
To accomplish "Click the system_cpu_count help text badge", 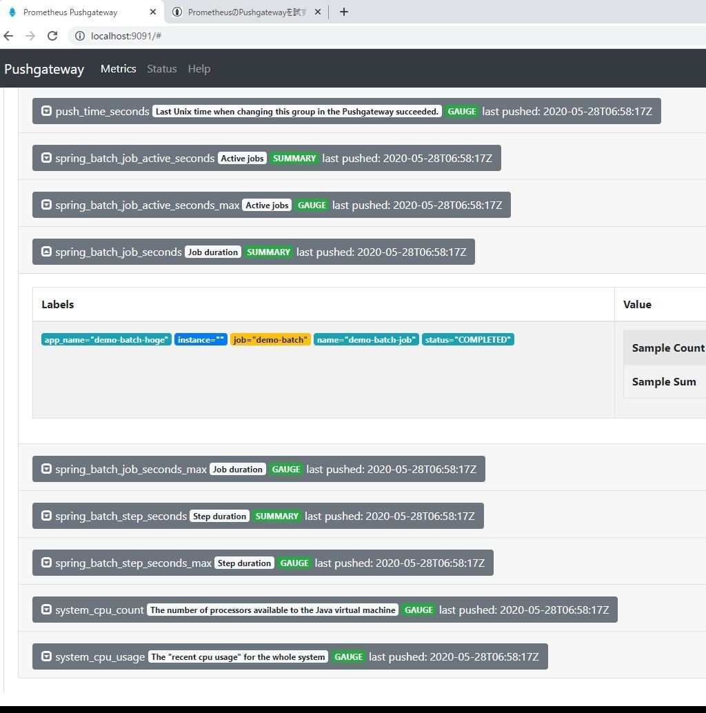I will click(273, 610).
